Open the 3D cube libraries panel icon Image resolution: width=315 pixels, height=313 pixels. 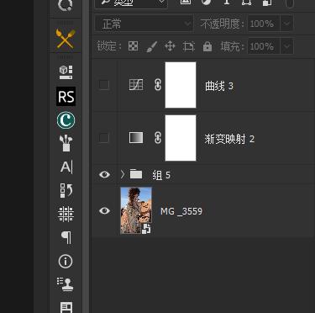(x=66, y=72)
